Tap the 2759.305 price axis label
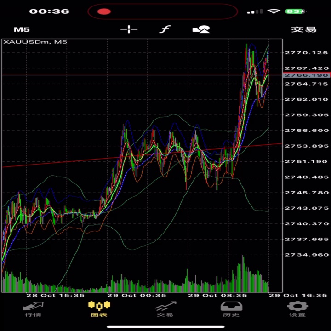Image resolution: width=331 pixels, height=331 pixels. click(x=307, y=115)
